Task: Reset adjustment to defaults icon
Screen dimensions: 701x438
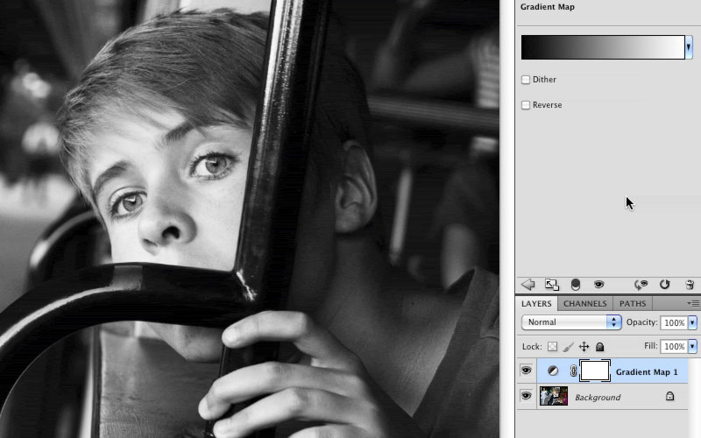Action: point(665,285)
